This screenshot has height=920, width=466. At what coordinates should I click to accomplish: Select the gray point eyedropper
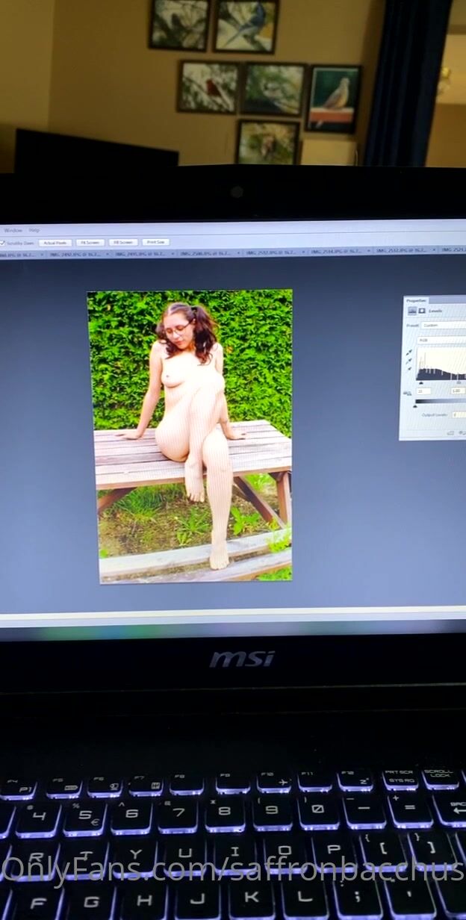tap(408, 361)
